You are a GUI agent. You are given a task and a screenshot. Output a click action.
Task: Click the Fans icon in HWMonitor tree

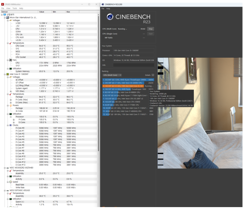[x=11, y=60]
